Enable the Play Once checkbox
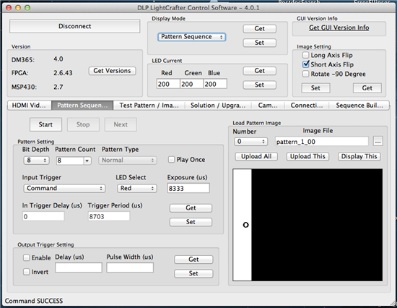 coord(171,160)
